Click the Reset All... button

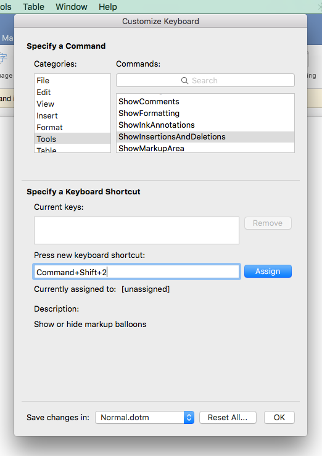[x=228, y=418]
